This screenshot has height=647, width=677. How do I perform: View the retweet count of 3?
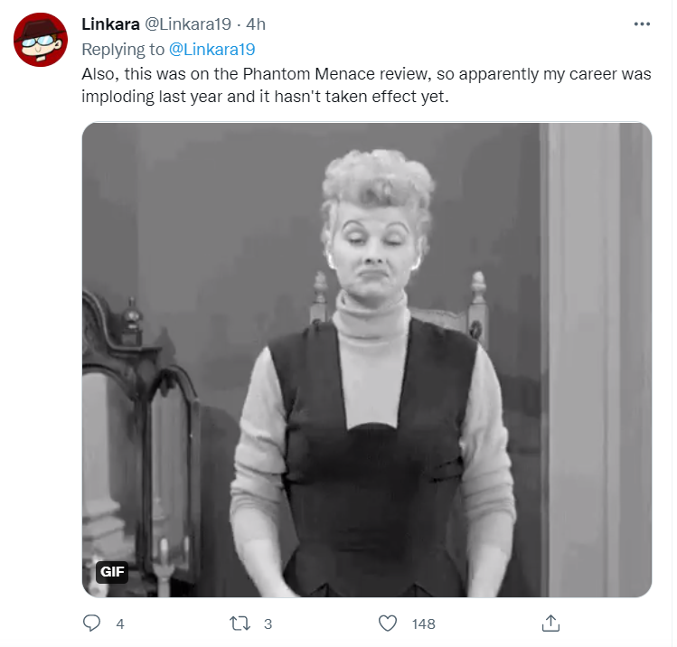click(268, 624)
